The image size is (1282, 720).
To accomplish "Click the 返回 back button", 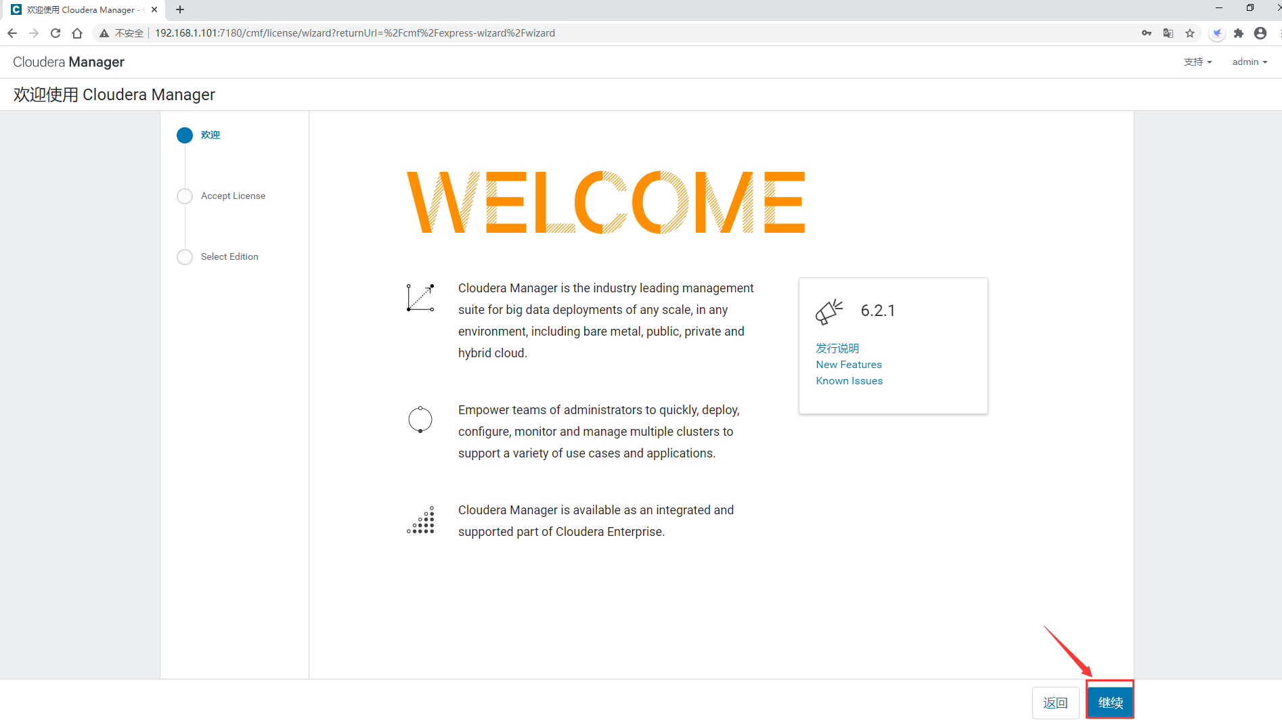I will 1055,702.
